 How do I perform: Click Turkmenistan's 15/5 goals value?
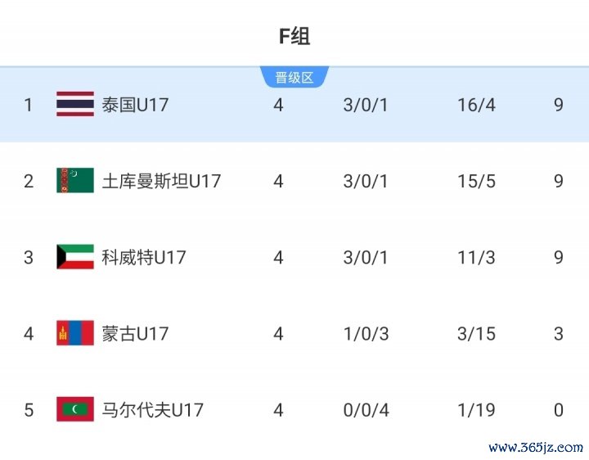coord(476,181)
